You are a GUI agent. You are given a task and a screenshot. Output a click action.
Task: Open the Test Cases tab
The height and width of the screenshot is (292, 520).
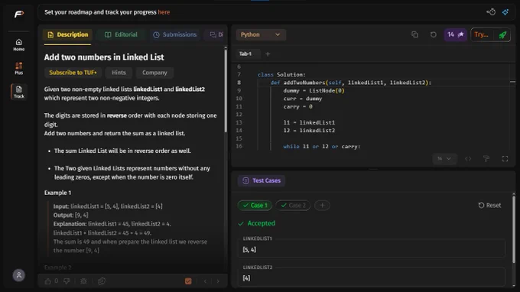(x=262, y=180)
